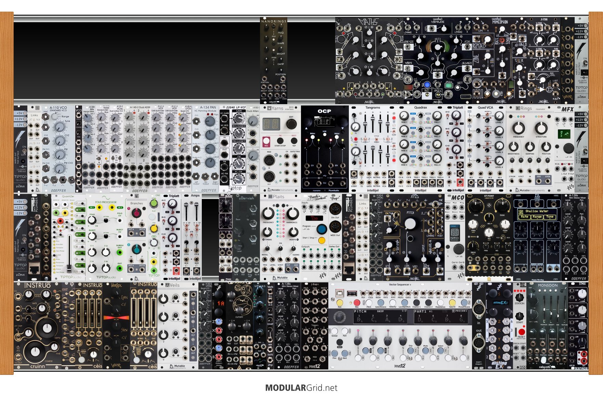Click the Instruo cruinn COARSE knob
603x395 pixels.
pyautogui.click(x=35, y=352)
